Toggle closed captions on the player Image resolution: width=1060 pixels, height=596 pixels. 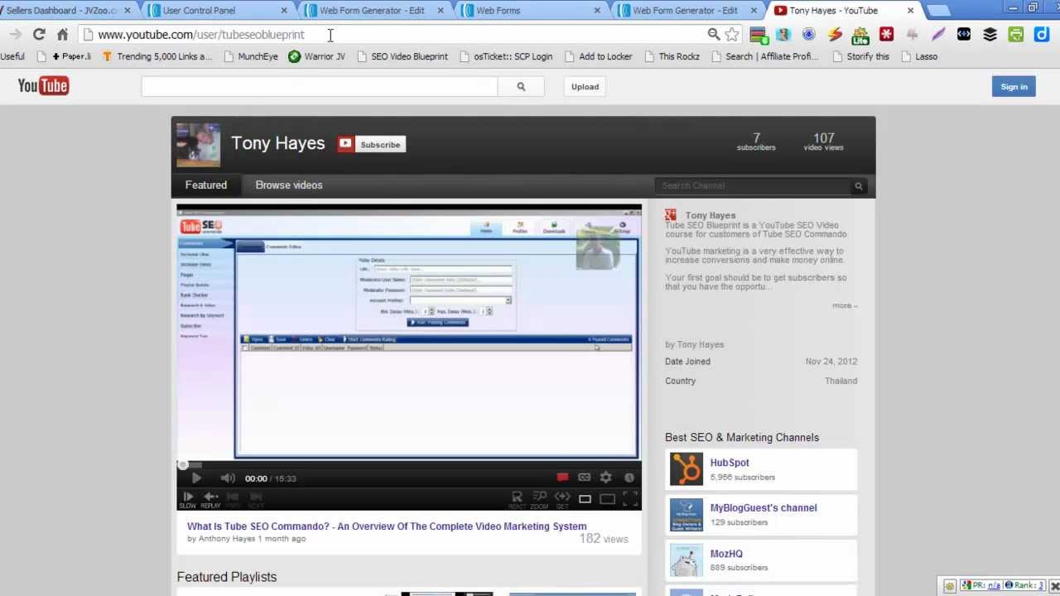[584, 478]
